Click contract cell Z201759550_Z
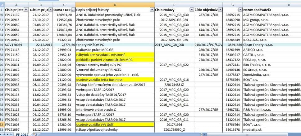The image size is (301, 136). click(x=174, y=130)
